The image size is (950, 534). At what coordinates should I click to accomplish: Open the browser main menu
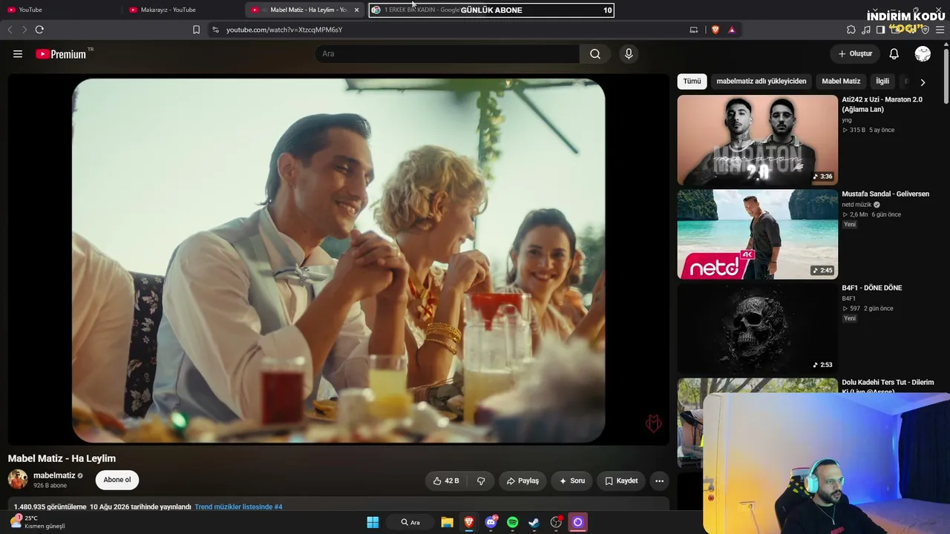(x=940, y=30)
